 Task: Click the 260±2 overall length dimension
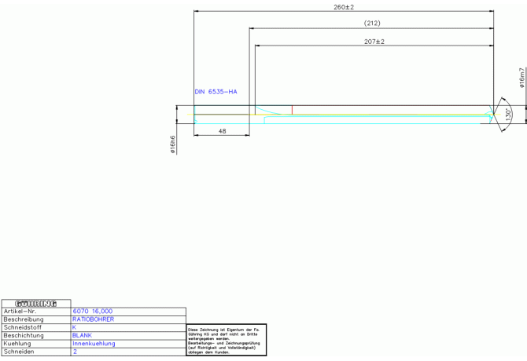pos(344,7)
